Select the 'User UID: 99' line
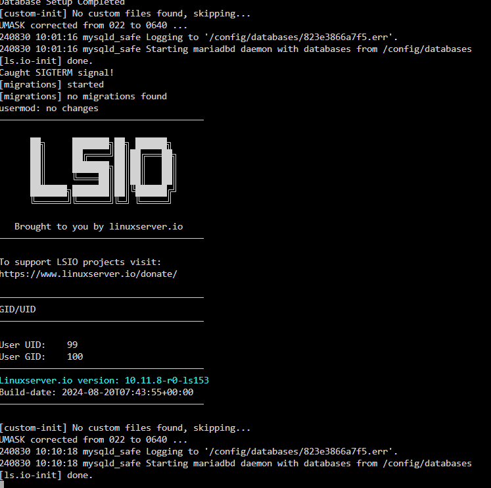 pyautogui.click(x=39, y=345)
